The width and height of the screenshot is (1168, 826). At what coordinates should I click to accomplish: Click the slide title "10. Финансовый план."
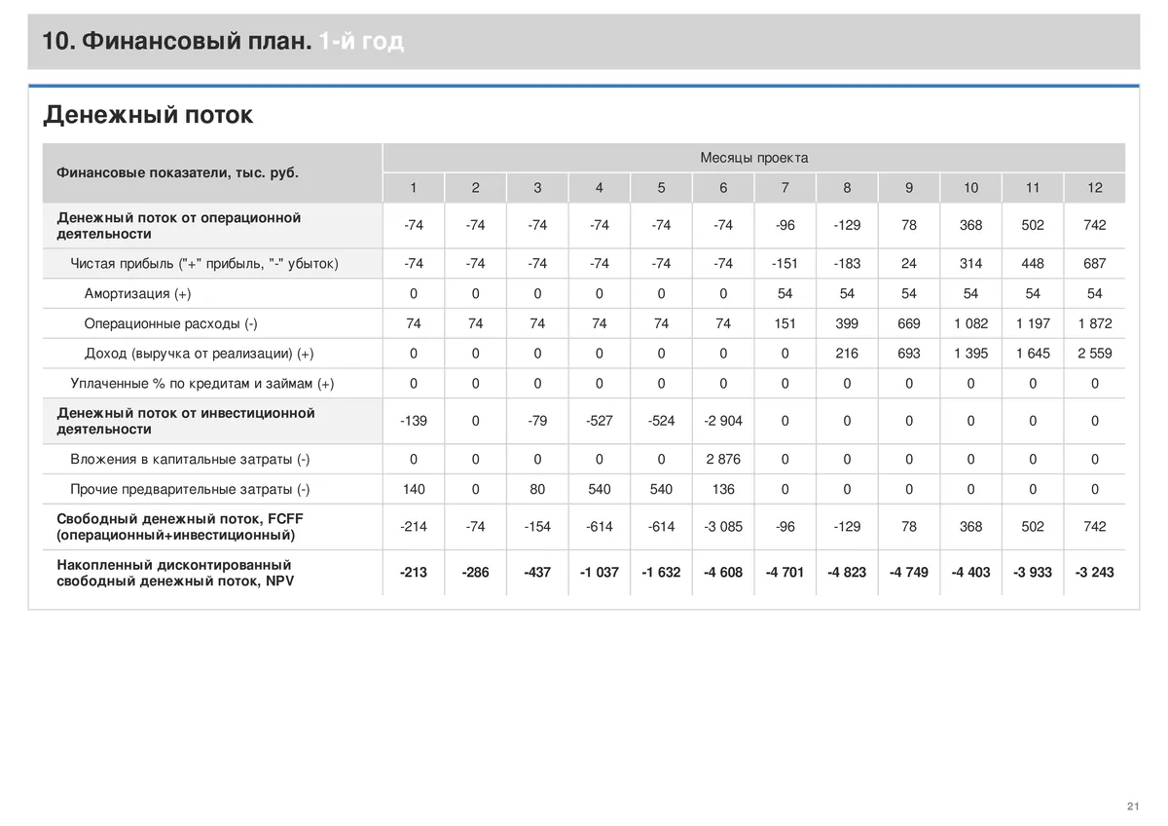(x=177, y=42)
